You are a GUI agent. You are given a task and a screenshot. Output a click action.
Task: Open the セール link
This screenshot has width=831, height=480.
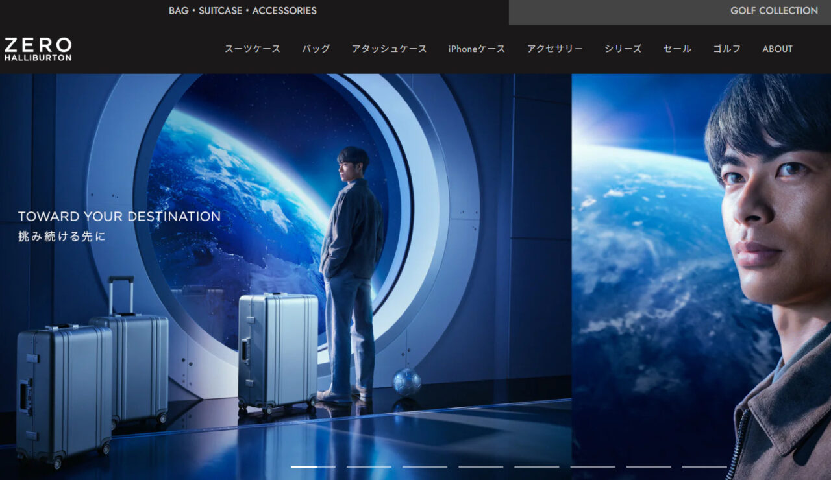(x=677, y=49)
